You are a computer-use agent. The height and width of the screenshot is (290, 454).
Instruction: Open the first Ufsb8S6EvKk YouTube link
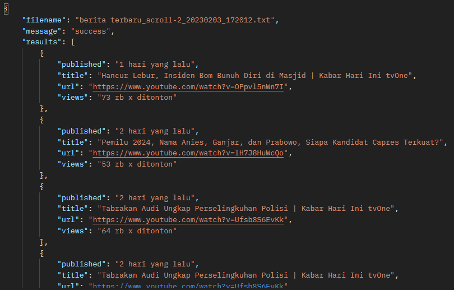188,219
